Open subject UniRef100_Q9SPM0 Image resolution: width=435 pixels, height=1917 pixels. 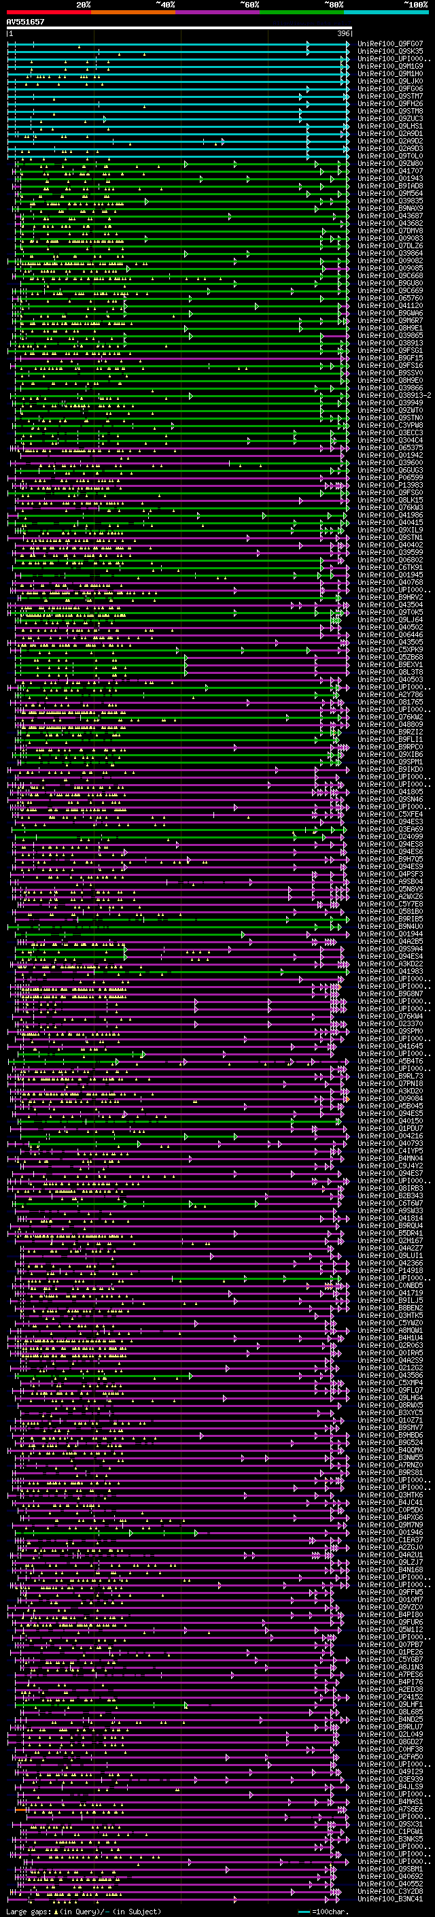click(x=389, y=1031)
